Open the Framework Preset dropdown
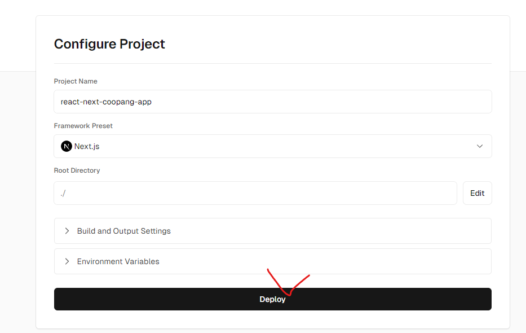This screenshot has width=526, height=333. pyautogui.click(x=273, y=146)
